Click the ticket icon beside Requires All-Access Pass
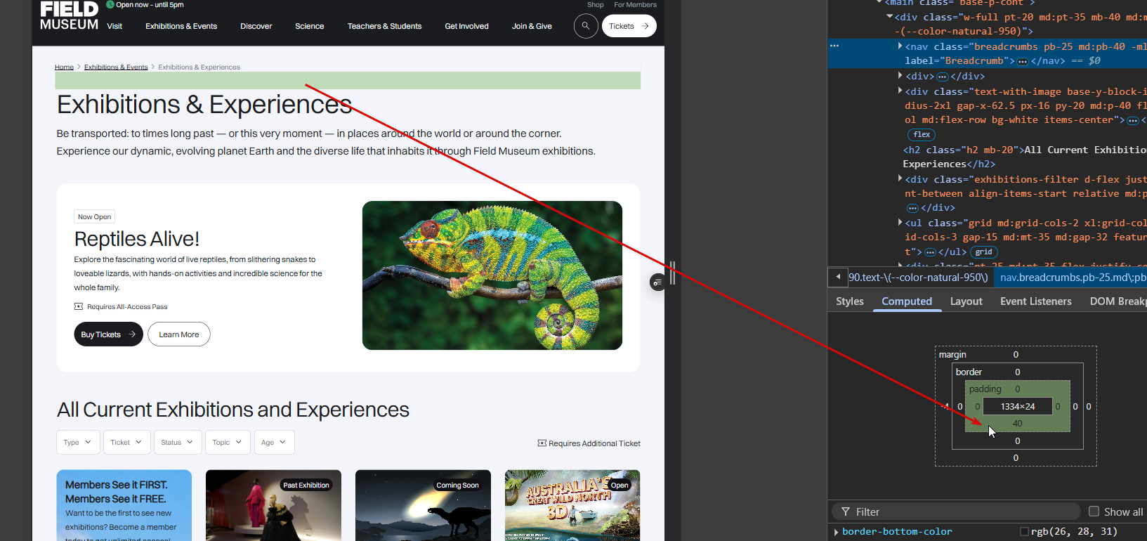1147x541 pixels. (x=79, y=306)
